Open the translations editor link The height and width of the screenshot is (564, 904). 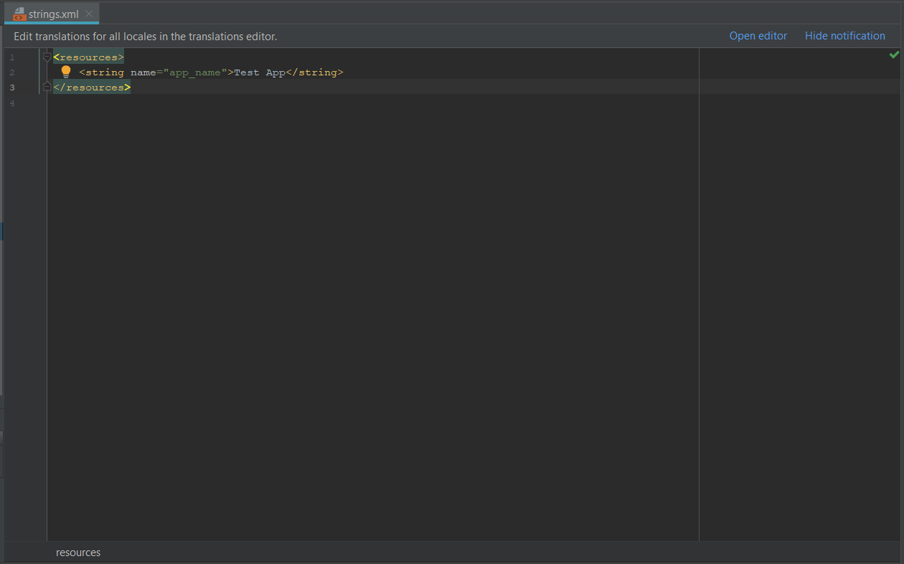pyautogui.click(x=758, y=36)
